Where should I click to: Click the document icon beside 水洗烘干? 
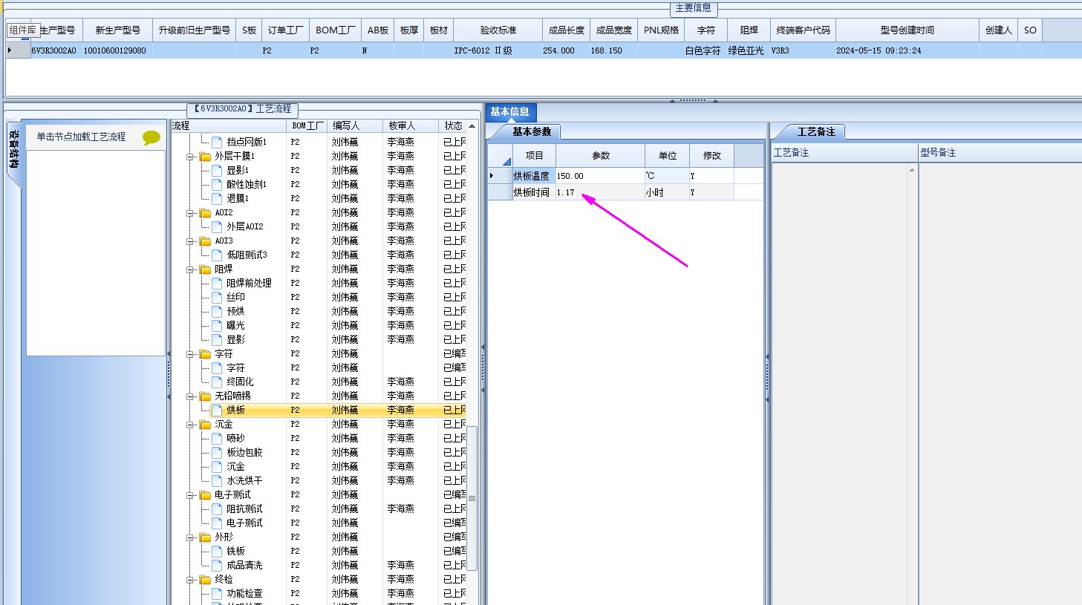(x=217, y=480)
